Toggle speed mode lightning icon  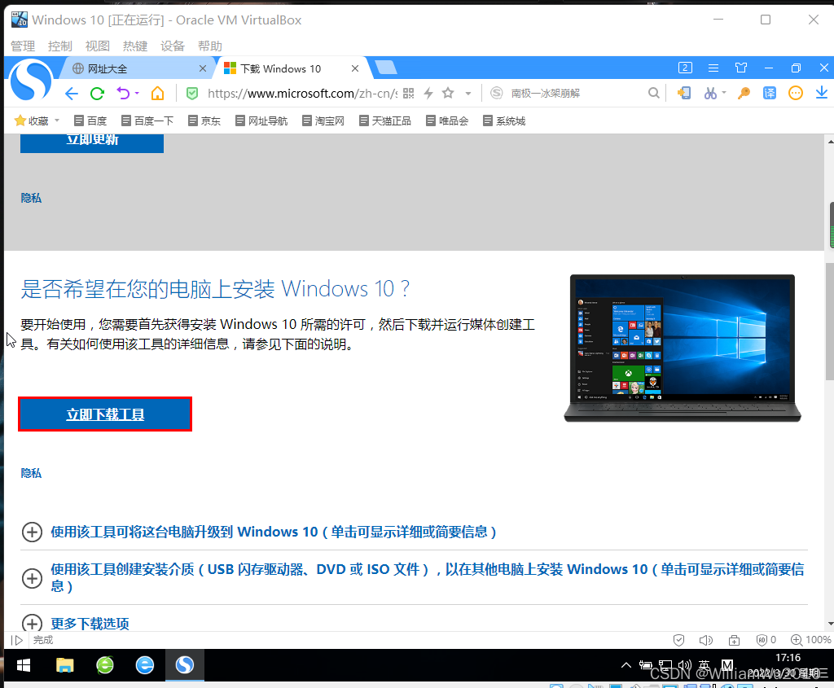coord(428,94)
